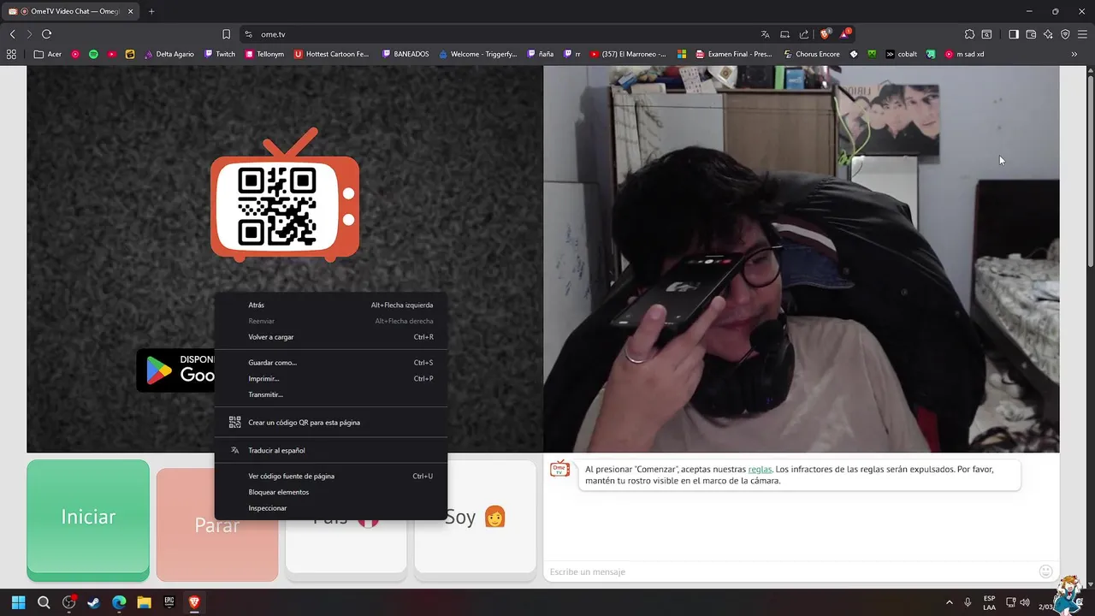This screenshot has height=616, width=1095.
Task: Click the green Iniciar button
Action: point(88,520)
